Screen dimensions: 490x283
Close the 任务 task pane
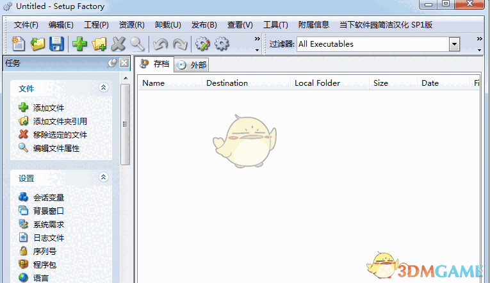click(x=124, y=63)
